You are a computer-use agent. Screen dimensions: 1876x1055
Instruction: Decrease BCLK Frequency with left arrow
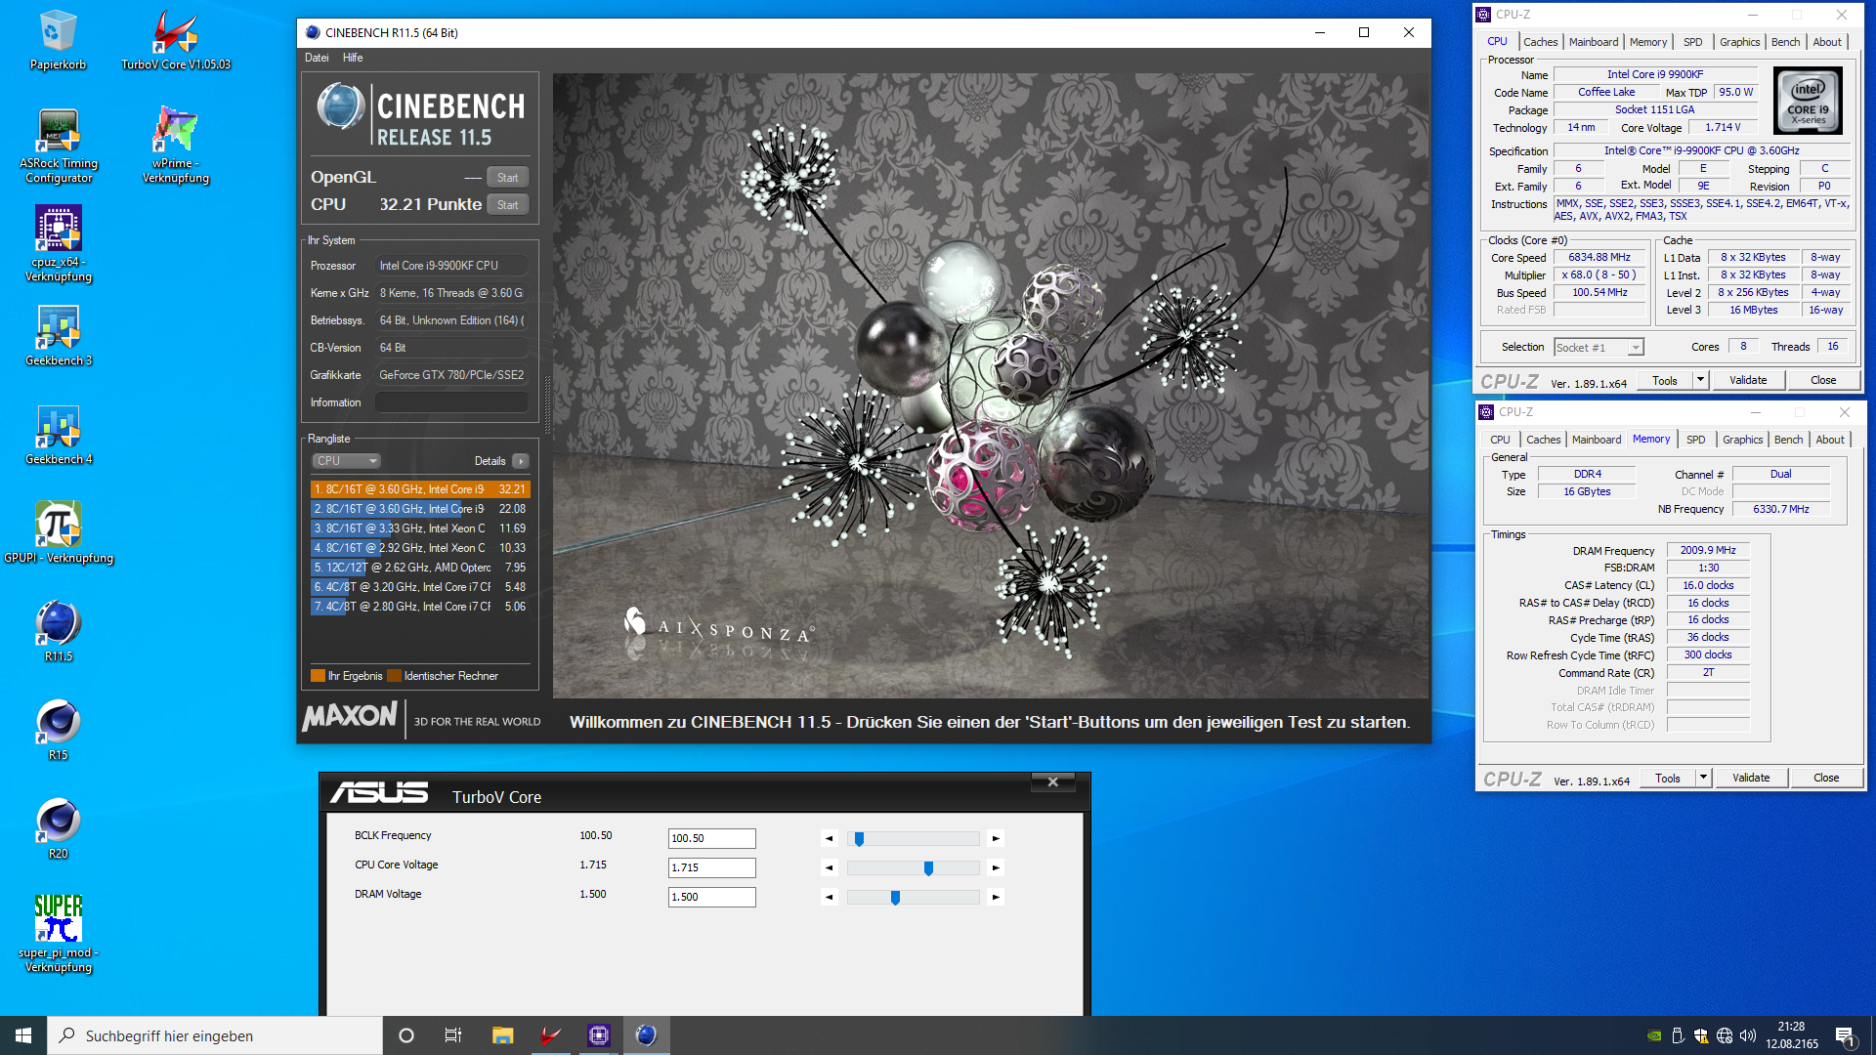[x=830, y=839]
